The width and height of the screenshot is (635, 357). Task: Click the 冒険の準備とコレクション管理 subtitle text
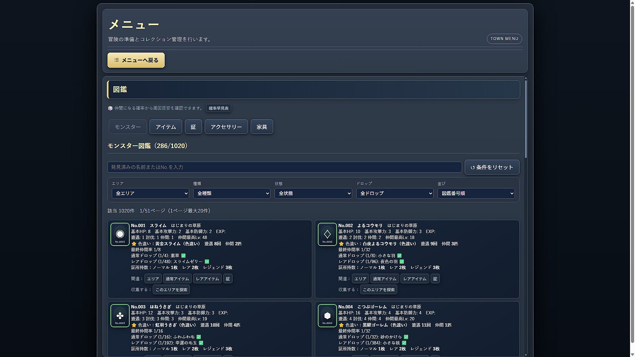point(160,39)
